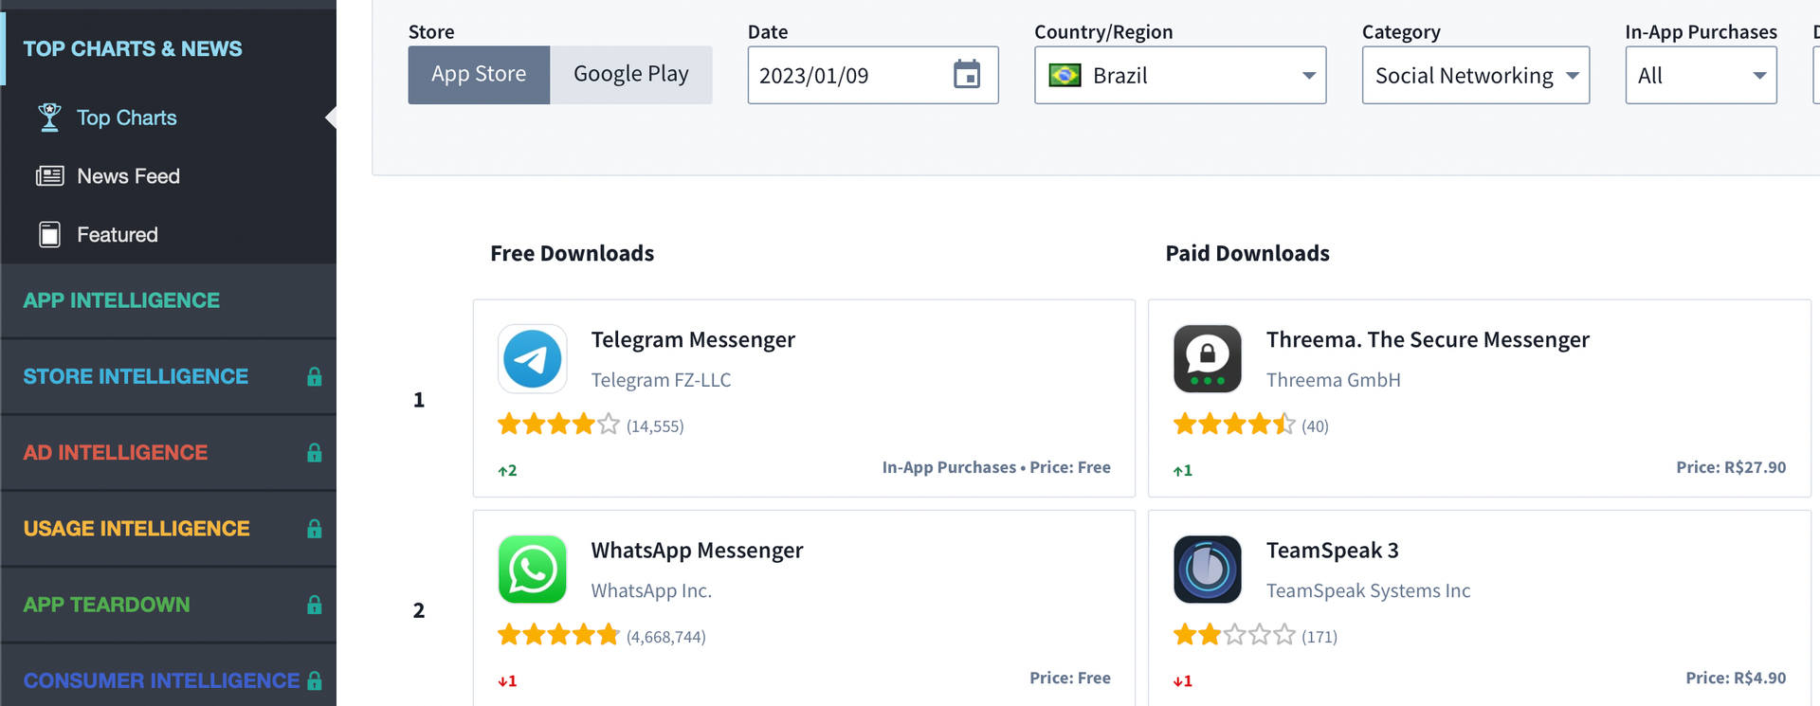Click the TeamSpeak 3 app icon
Screen dimensions: 1820x706
[1208, 570]
